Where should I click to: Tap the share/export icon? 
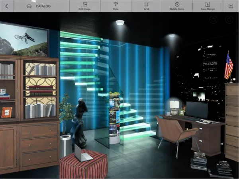point(231,6)
